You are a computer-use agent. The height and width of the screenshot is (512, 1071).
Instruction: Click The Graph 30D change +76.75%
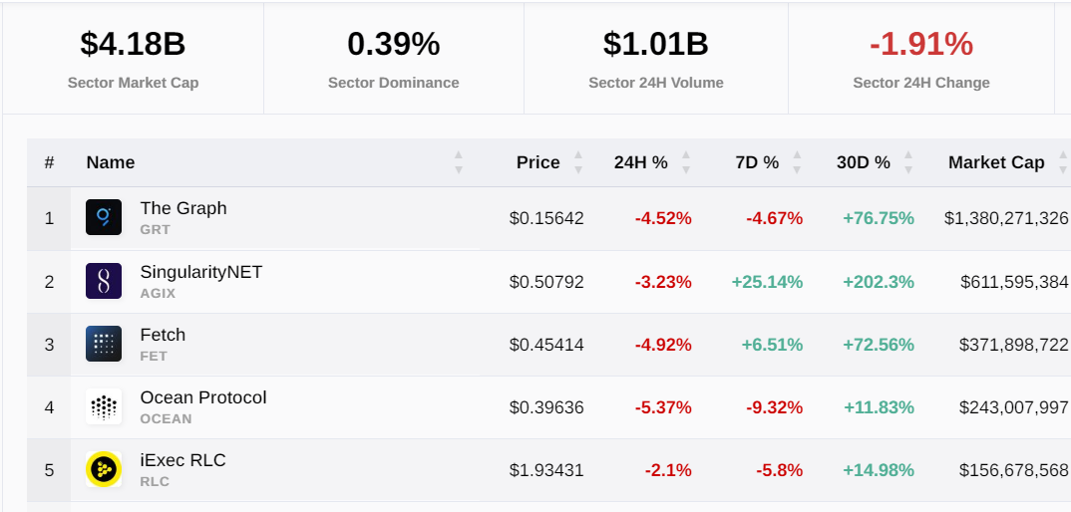879,218
